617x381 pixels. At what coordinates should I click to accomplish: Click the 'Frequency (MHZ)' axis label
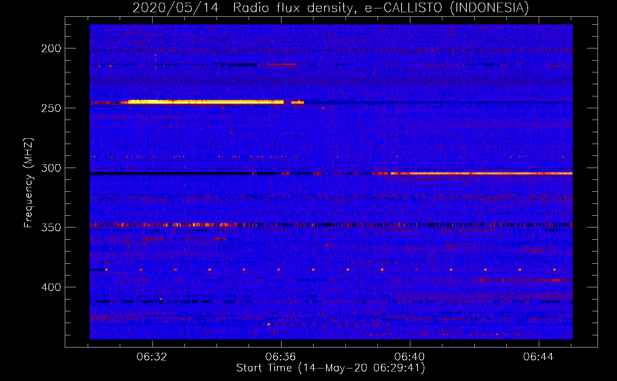pyautogui.click(x=29, y=182)
